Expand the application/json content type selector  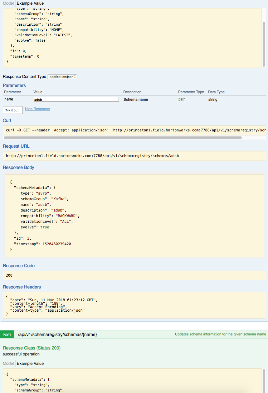(x=62, y=76)
